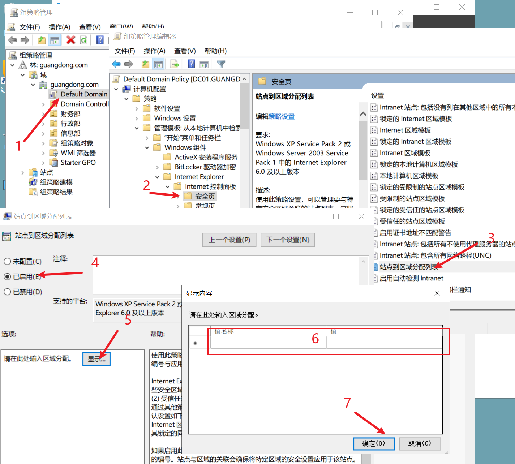Click Forward arrow in policy editor toolbar
The width and height of the screenshot is (515, 464).
tap(129, 64)
